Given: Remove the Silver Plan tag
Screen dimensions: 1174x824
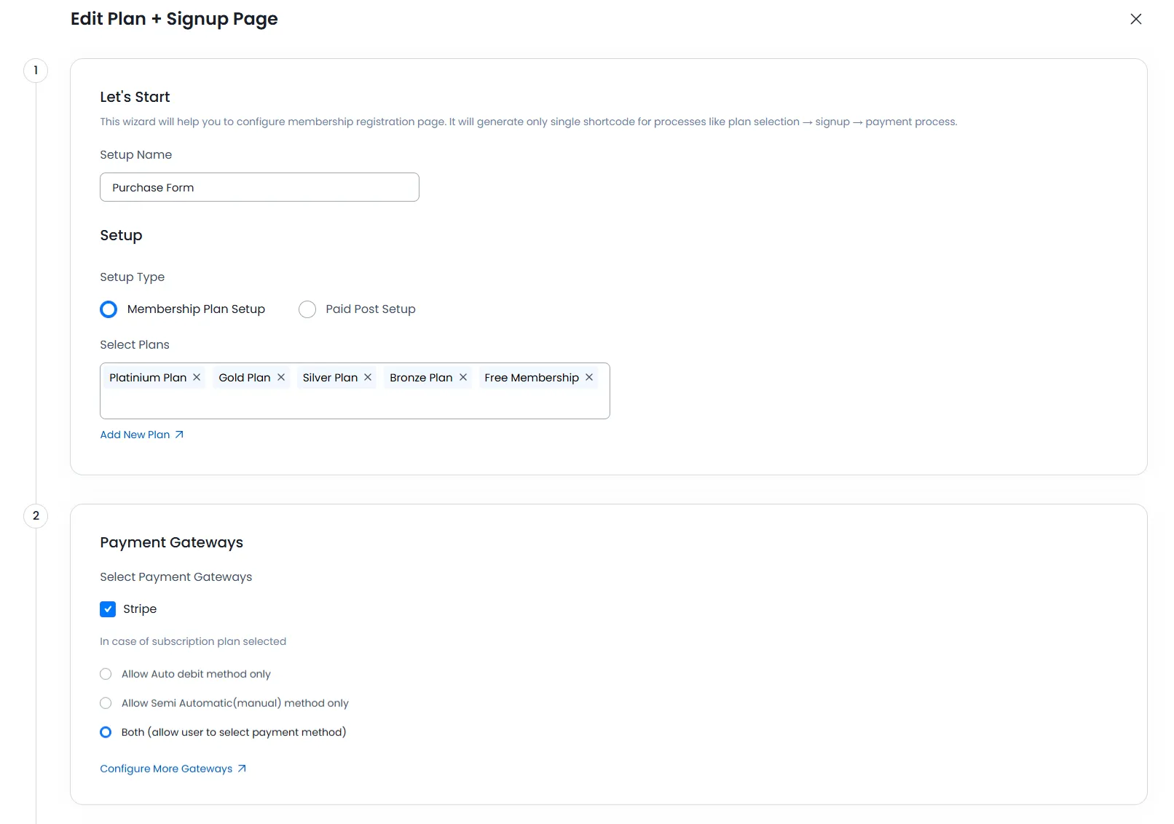Looking at the screenshot, I should [368, 377].
